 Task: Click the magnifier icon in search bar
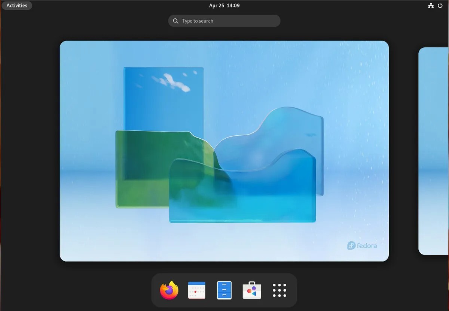click(x=176, y=21)
